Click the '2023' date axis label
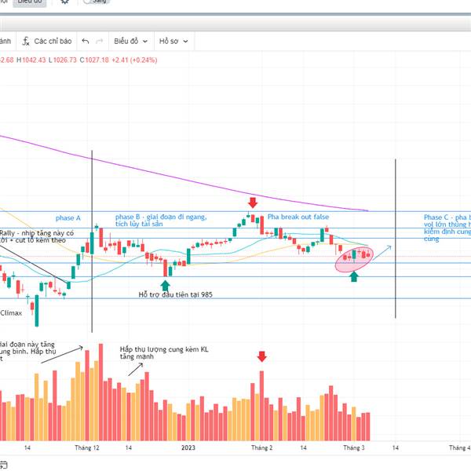Viewport: 471px width, 471px height. point(188,448)
